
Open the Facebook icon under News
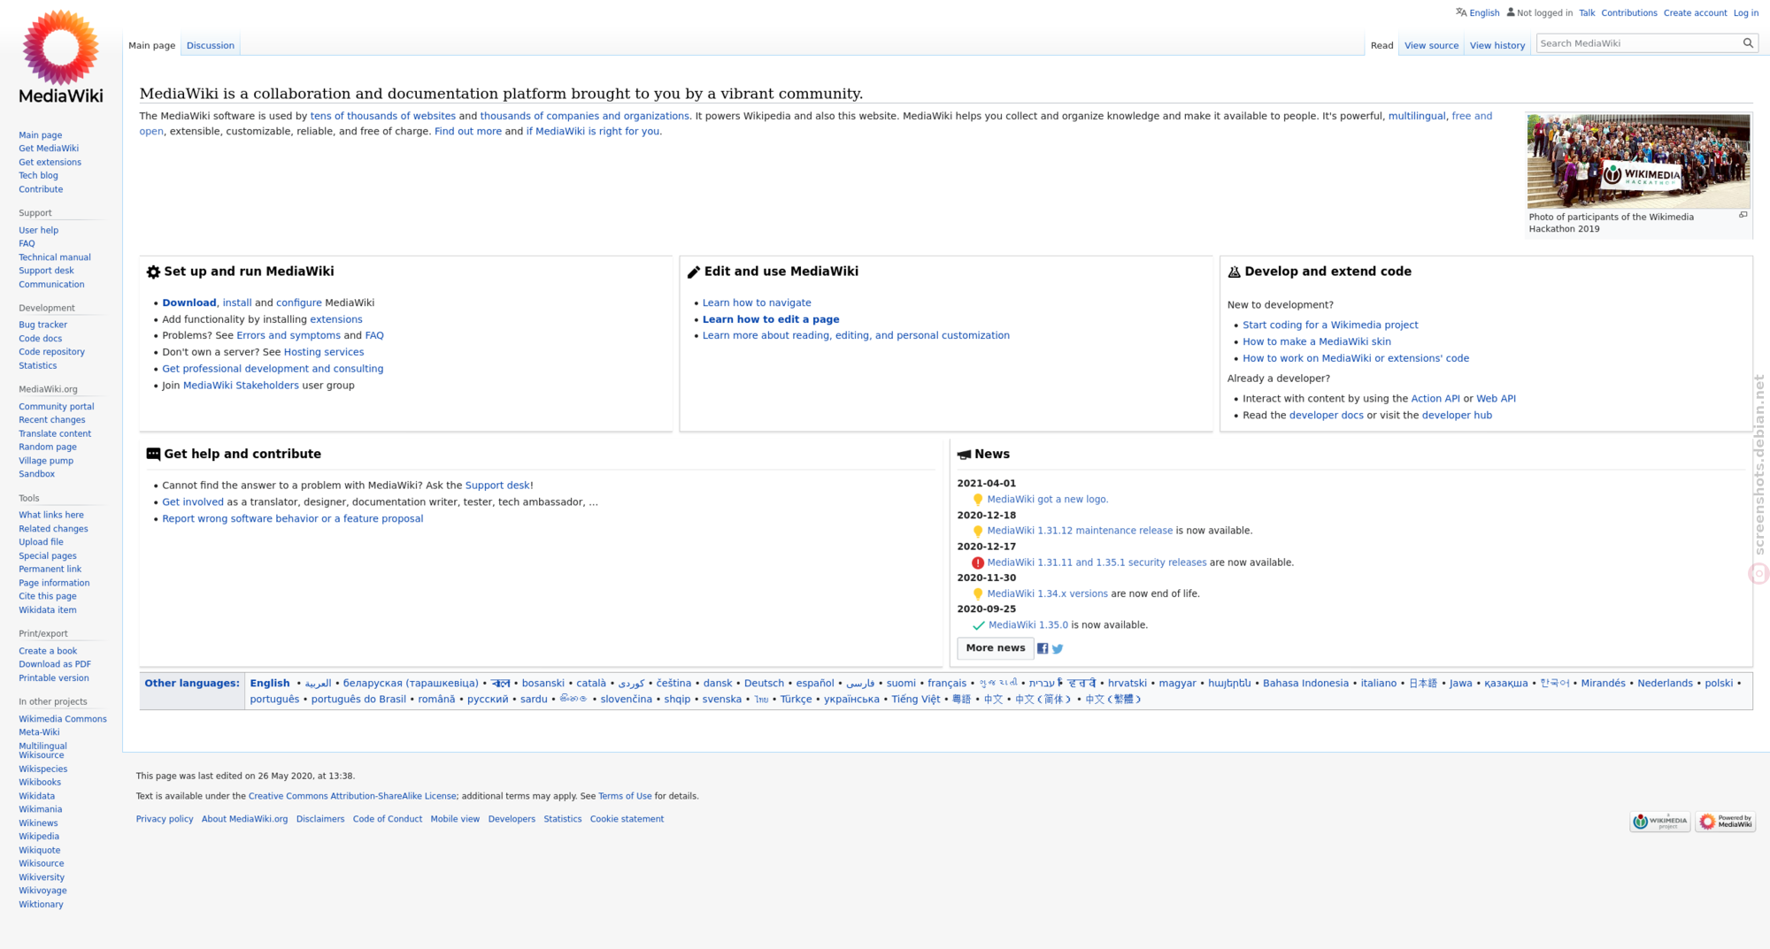1043,648
